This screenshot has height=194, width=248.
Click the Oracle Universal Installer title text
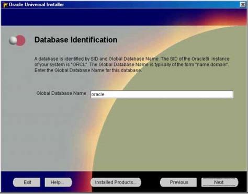click(x=36, y=5)
